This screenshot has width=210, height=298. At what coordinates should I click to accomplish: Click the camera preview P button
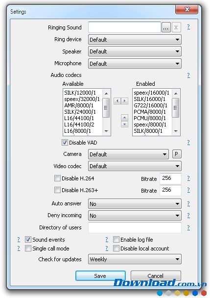click(x=177, y=154)
